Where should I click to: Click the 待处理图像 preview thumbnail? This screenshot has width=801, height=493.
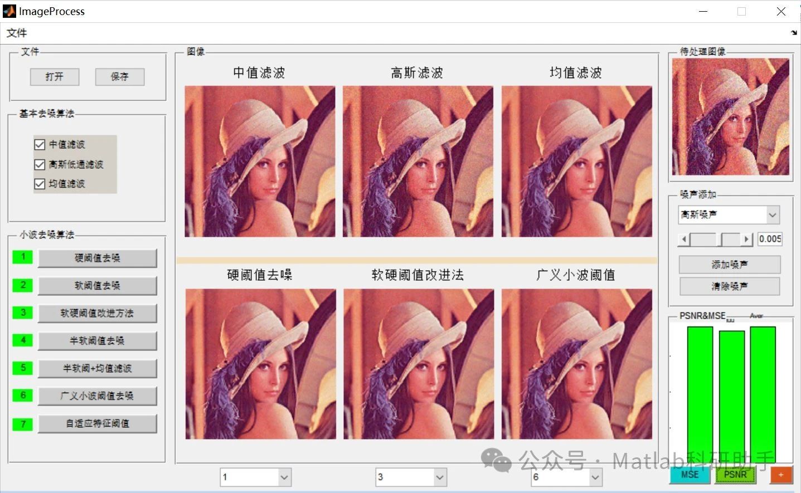pos(731,116)
